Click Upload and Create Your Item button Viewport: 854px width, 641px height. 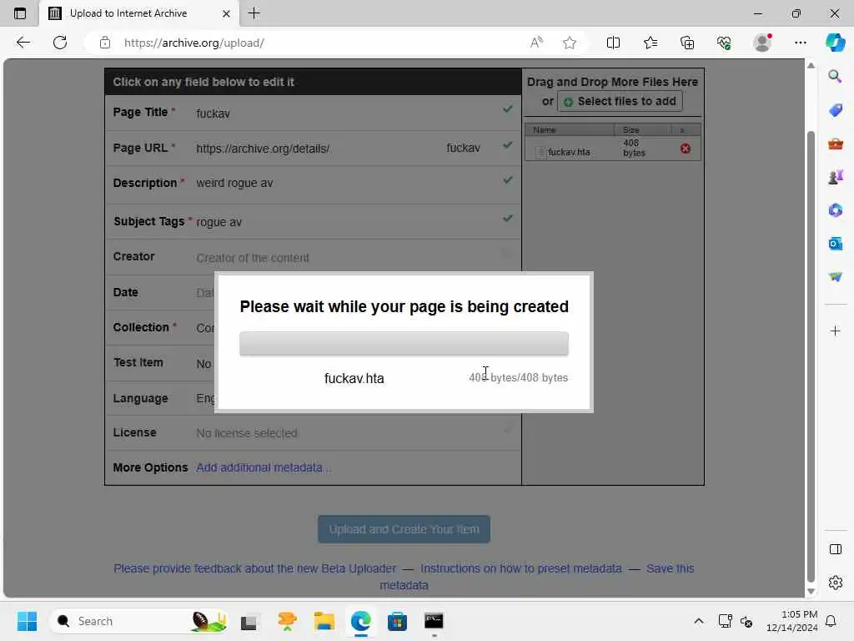pyautogui.click(x=404, y=529)
